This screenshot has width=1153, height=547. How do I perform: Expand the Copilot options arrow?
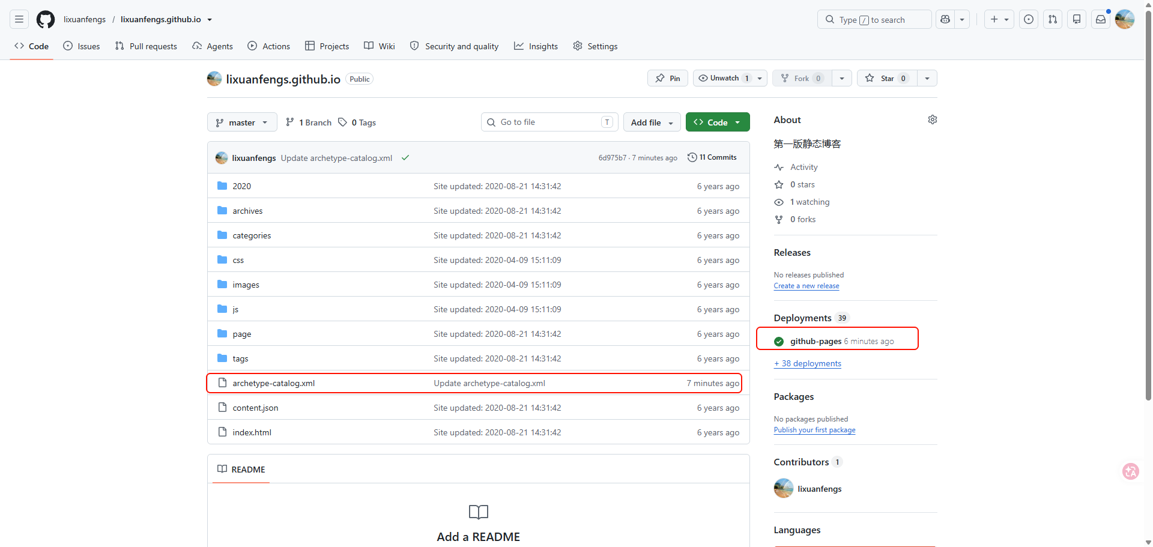tap(962, 19)
